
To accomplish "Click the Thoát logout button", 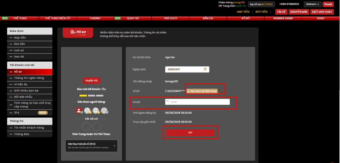I will (x=328, y=4).
